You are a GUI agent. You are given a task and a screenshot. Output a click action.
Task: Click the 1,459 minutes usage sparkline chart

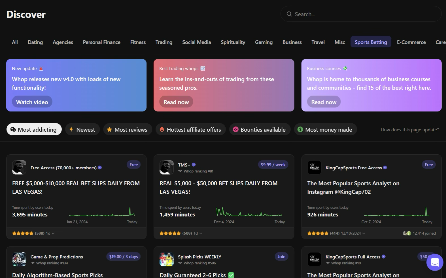pos(249,212)
